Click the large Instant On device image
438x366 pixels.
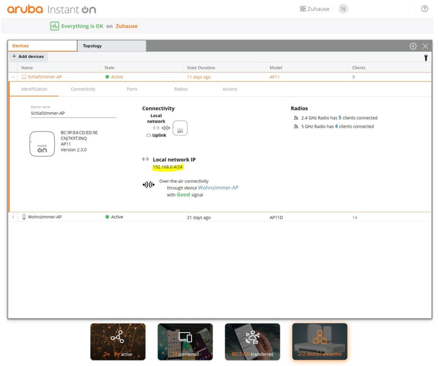click(42, 144)
